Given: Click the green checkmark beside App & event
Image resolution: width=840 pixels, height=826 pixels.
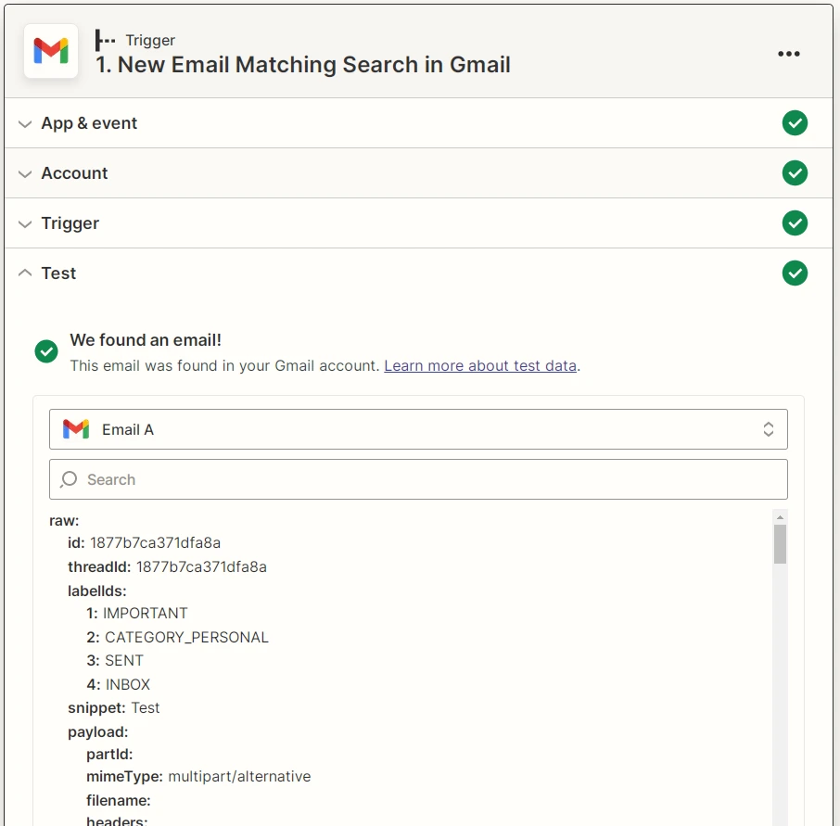Looking at the screenshot, I should 795,122.
